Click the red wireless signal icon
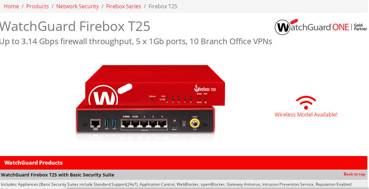Screen dimensions: 369x189 [306, 102]
